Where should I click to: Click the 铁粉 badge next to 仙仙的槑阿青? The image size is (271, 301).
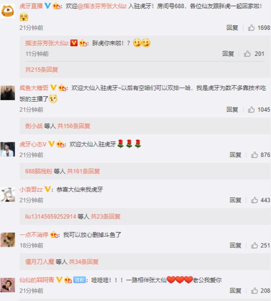click(x=79, y=280)
